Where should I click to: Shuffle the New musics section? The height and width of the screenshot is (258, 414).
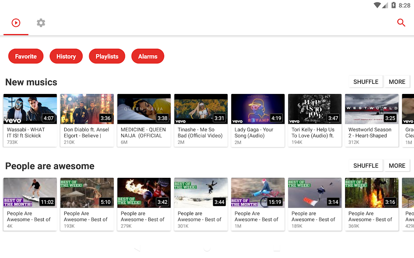[366, 82]
